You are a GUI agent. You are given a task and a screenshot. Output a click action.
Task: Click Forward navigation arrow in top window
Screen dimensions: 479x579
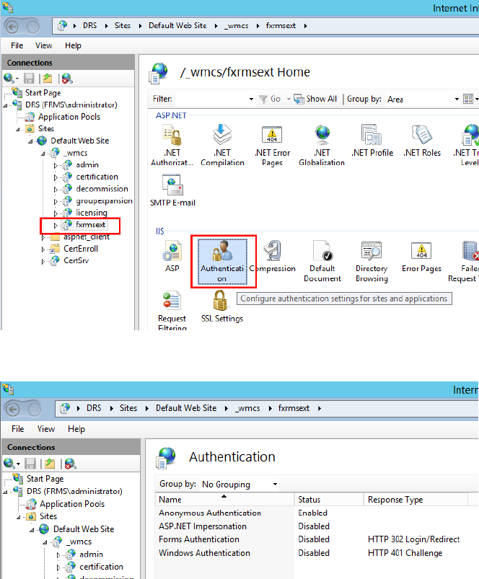click(33, 27)
